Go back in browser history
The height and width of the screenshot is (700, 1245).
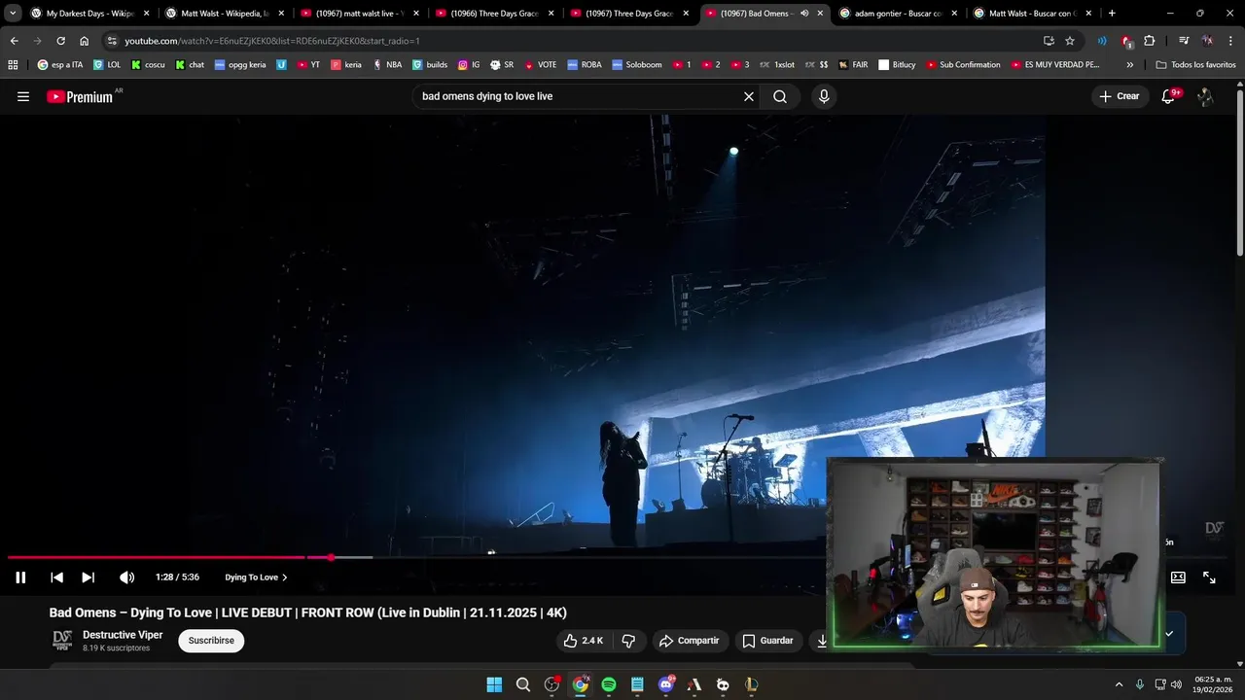[14, 41]
